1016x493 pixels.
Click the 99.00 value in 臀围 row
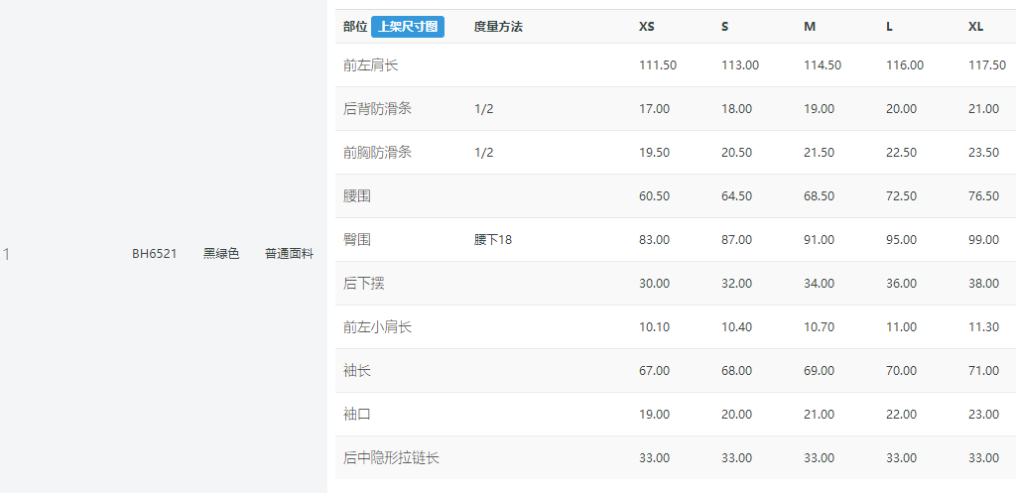(983, 240)
